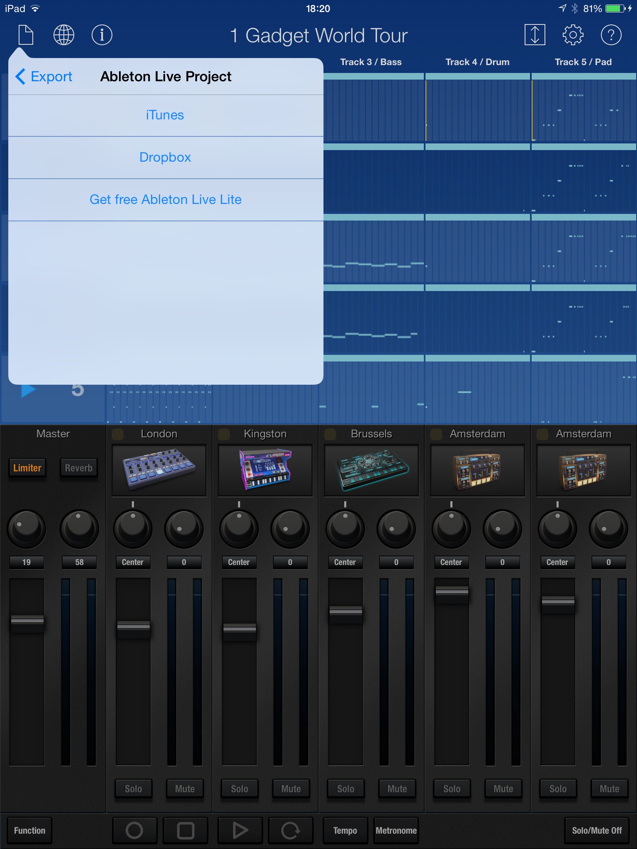Viewport: 637px width, 849px height.
Task: Select Track 5 / Pad header
Action: [583, 62]
